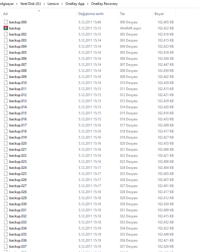The width and height of the screenshot is (199, 252).
Task: Go to Yerel Disk (G:) in the path
Action: pyautogui.click(x=31, y=4)
